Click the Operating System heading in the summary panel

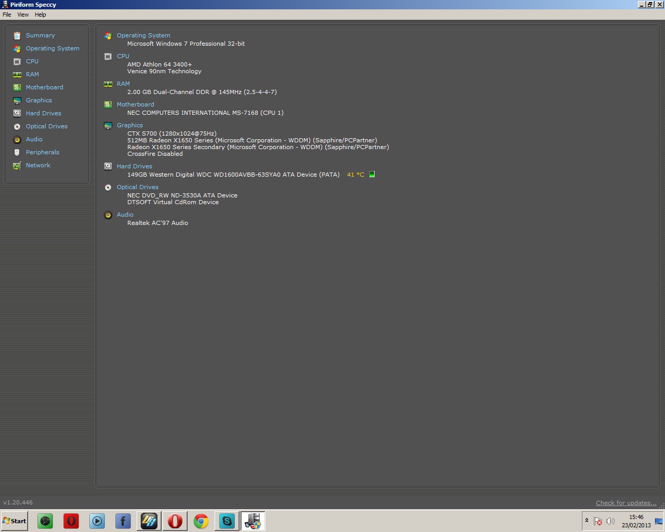tap(143, 35)
